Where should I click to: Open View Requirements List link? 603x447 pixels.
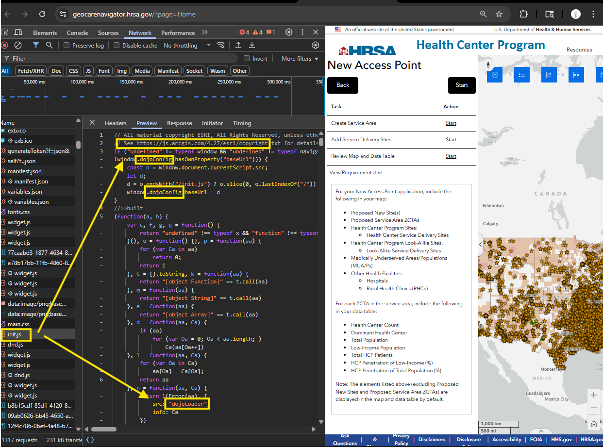point(356,172)
